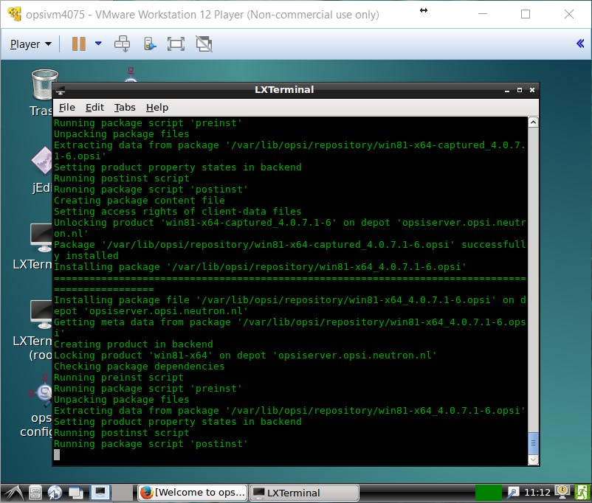Viewport: 592px width, 503px height.
Task: Select the jEdit desktop icon
Action: tap(41, 170)
